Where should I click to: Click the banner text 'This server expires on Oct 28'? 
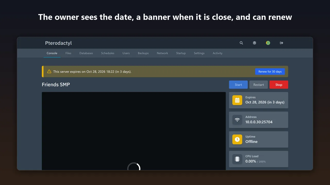(x=92, y=72)
